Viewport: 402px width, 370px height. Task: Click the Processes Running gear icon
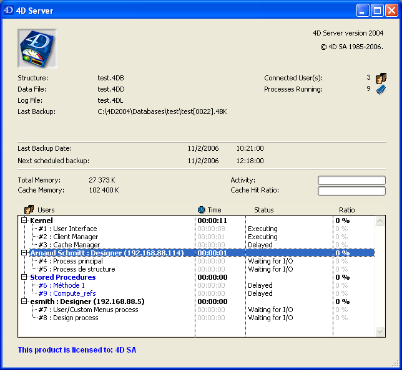[381, 90]
